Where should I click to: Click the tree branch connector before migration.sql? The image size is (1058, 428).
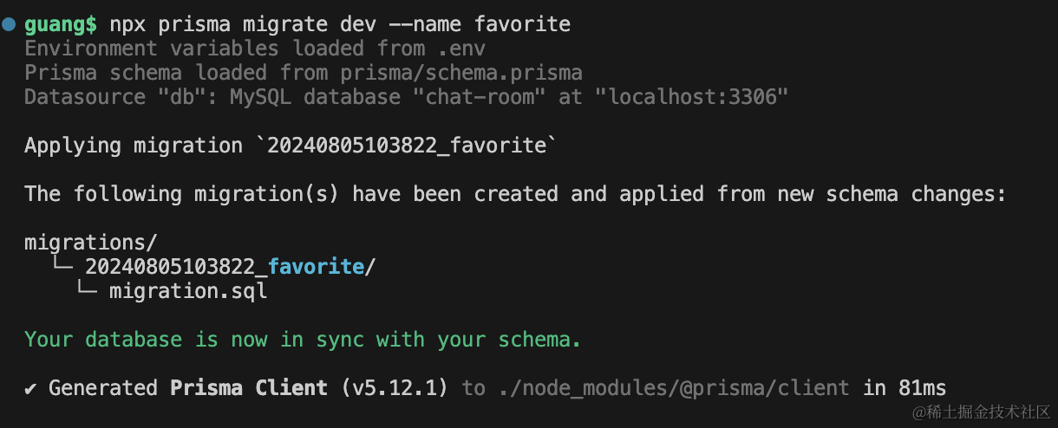tap(85, 291)
